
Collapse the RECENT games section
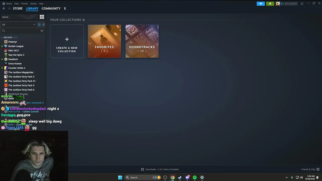[2, 37]
